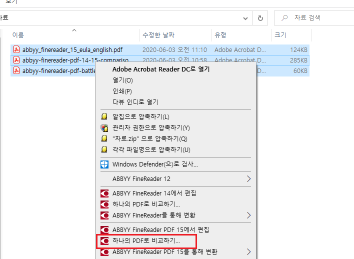This screenshot has height=259, width=354.
Task: Click the ABBYY icon beside FineReader 14에서 편집
Action: tap(104, 193)
